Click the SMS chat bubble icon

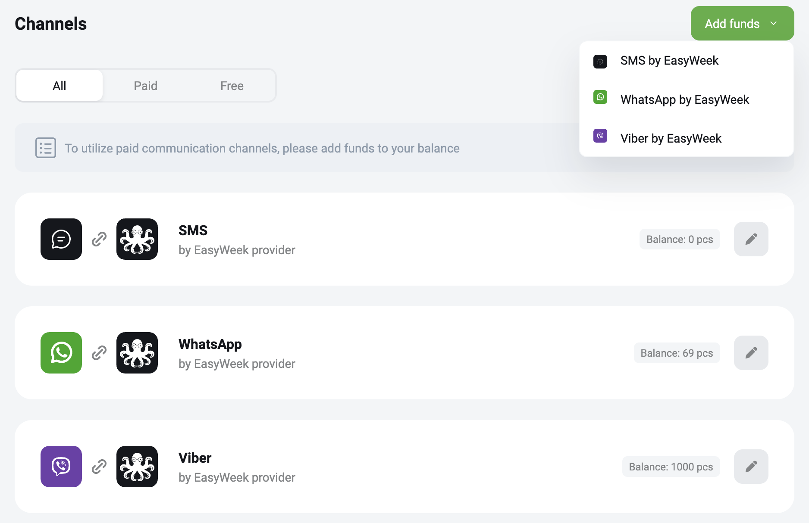(61, 239)
